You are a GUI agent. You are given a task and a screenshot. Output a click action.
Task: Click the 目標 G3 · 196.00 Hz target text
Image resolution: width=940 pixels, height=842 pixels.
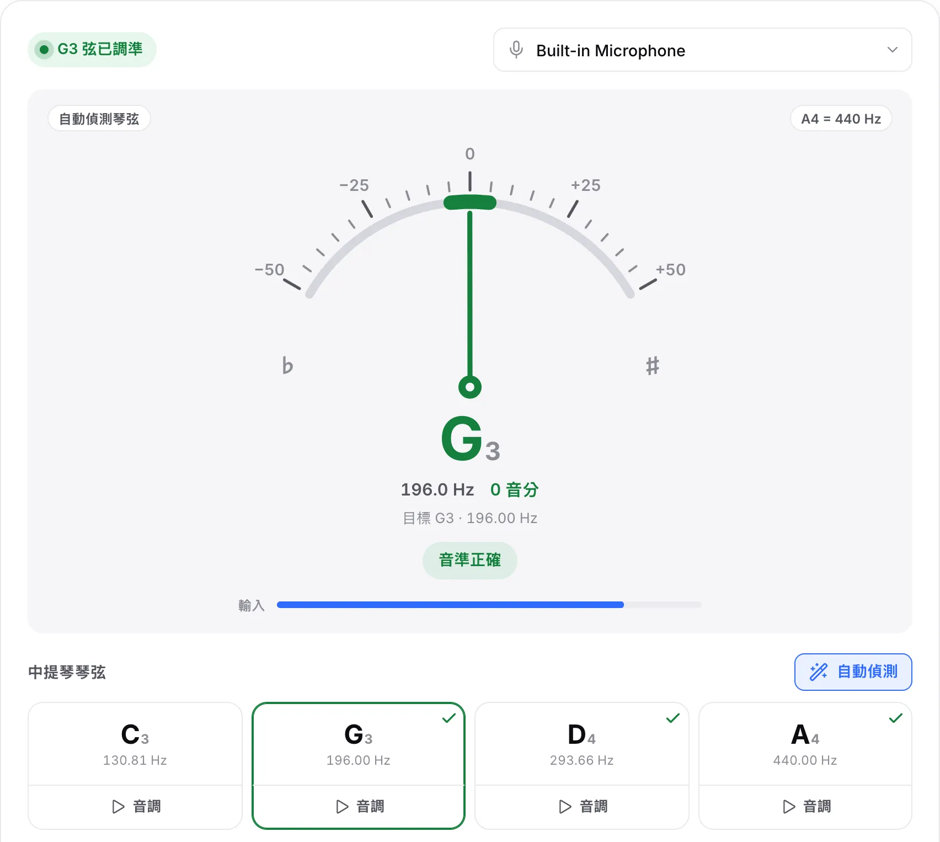[x=470, y=518]
